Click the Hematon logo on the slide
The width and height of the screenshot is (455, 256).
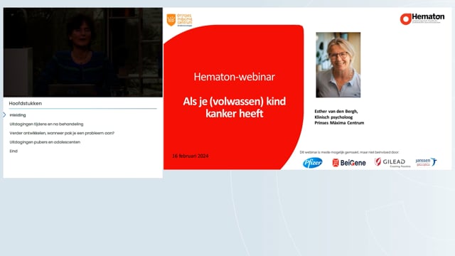(x=422, y=19)
